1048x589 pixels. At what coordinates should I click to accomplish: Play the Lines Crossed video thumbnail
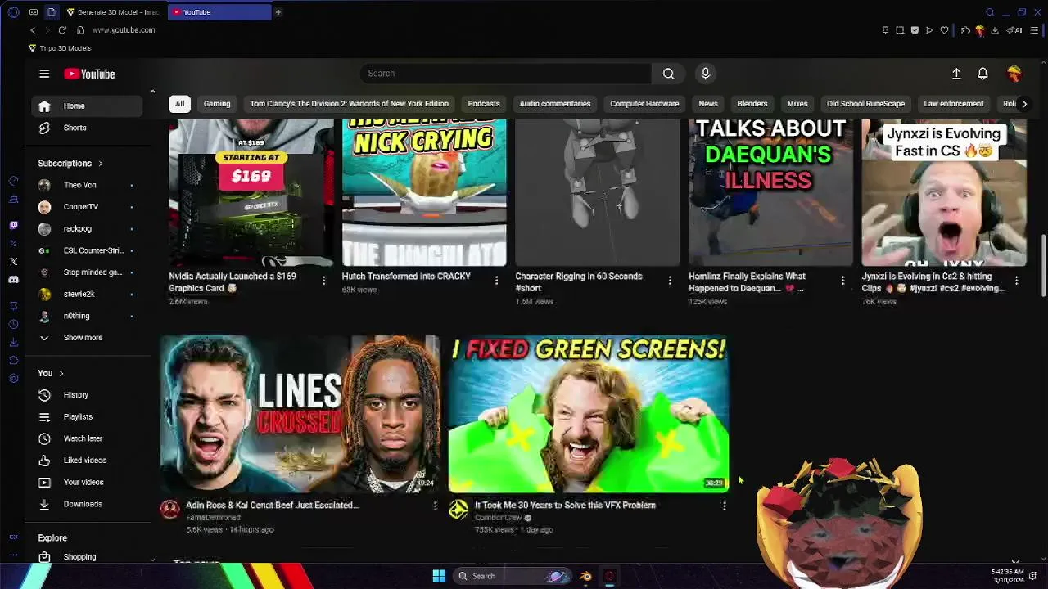pos(300,414)
